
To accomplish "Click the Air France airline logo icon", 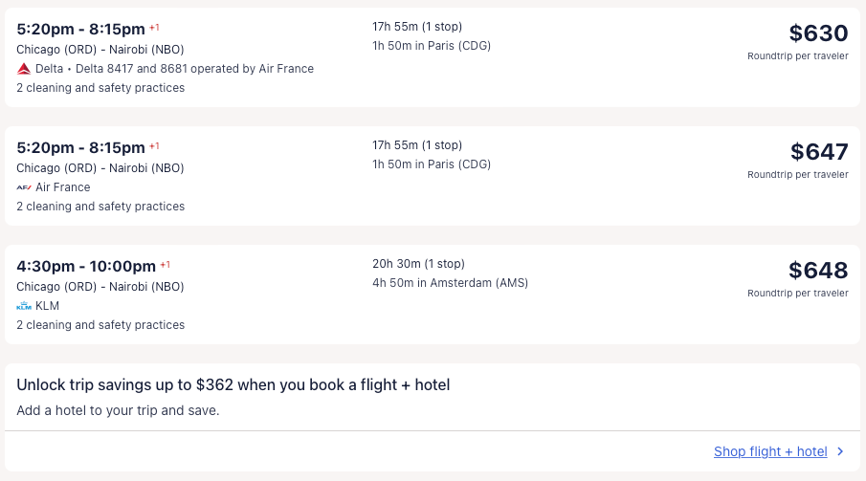I will [x=24, y=187].
